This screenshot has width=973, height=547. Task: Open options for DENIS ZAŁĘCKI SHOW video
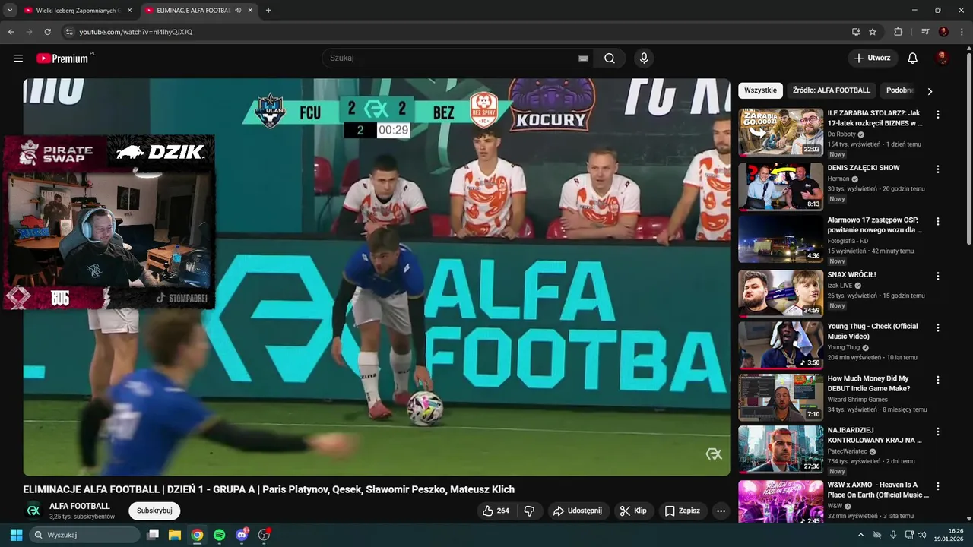tap(937, 169)
